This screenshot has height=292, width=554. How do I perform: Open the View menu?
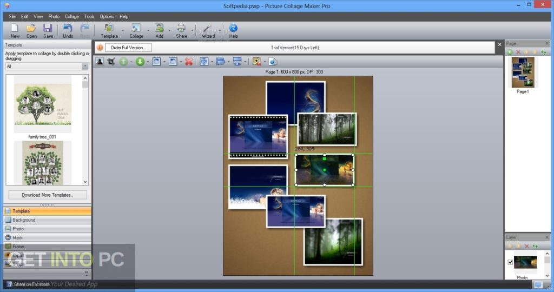(x=38, y=17)
